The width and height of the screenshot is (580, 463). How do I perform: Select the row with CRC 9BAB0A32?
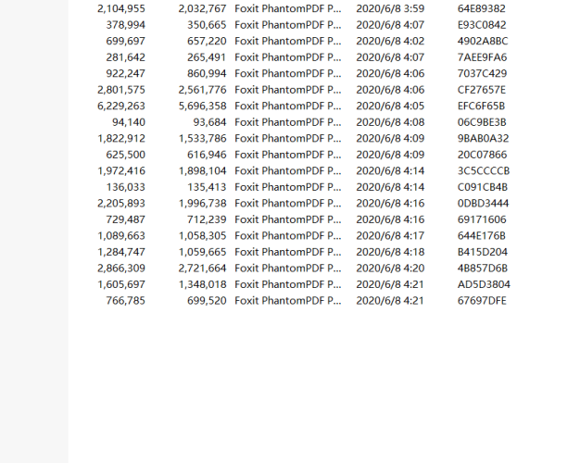(x=483, y=138)
